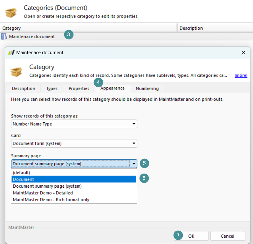The width and height of the screenshot is (253, 244).
Task: Open the (more) link in the header
Action: [x=241, y=75]
